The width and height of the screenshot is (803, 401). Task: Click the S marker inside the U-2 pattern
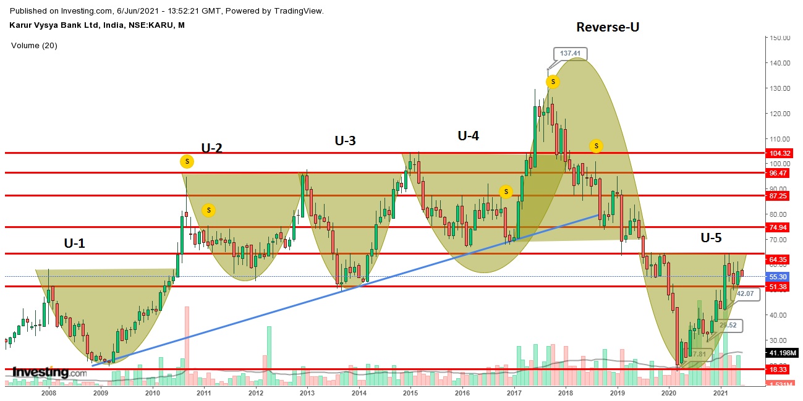tap(209, 210)
